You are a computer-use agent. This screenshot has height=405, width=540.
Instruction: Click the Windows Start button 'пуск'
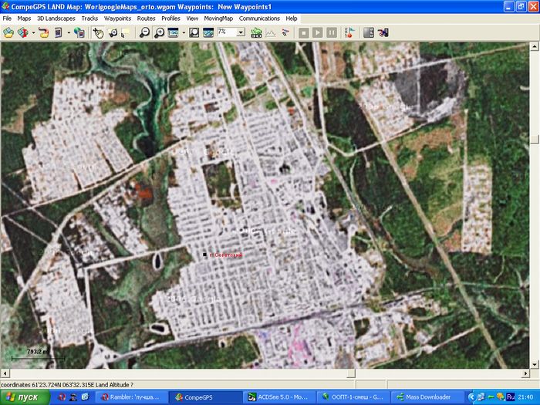(25, 397)
